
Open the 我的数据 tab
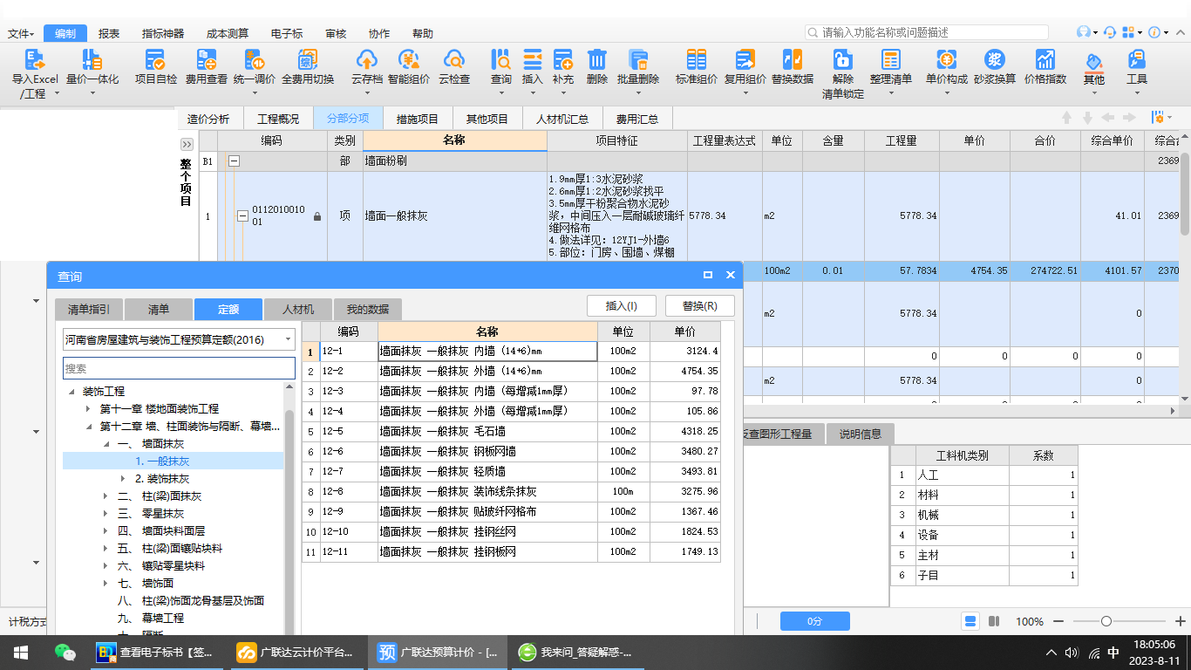pyautogui.click(x=368, y=309)
